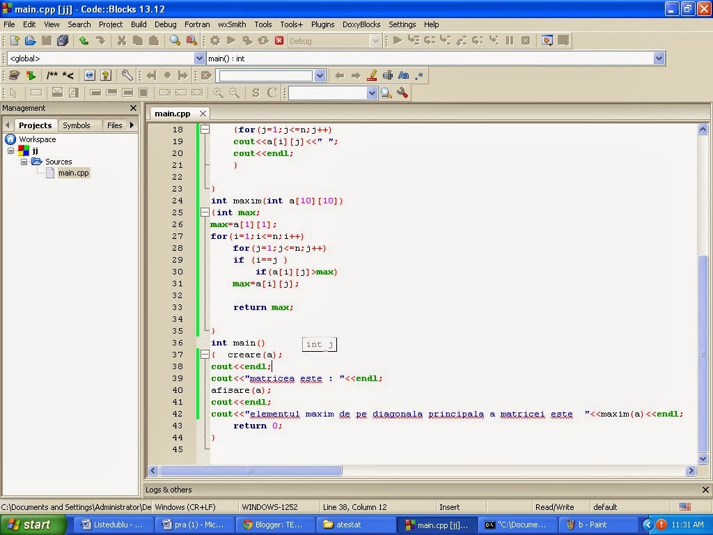Image resolution: width=713 pixels, height=535 pixels.
Task: Click the red Abort build icon
Action: pyautogui.click(x=279, y=41)
